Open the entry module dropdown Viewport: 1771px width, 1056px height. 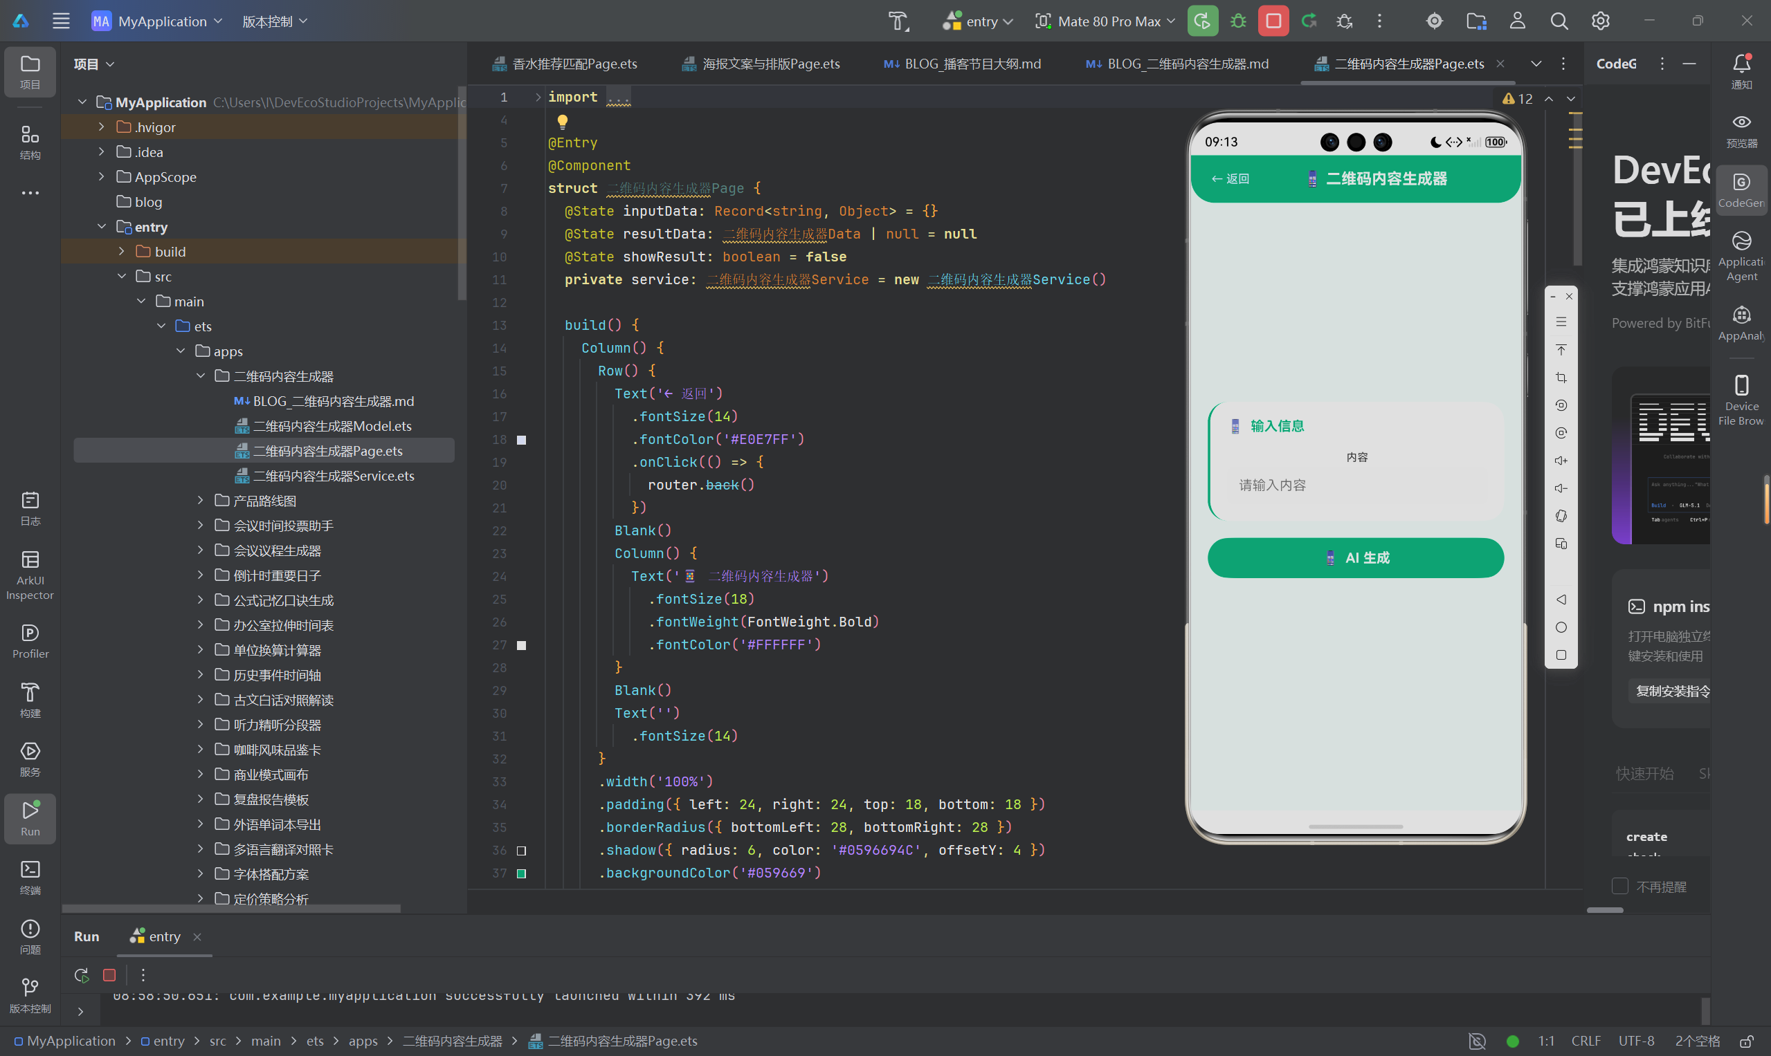pos(979,21)
